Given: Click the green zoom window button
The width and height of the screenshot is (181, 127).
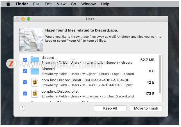Looking at the screenshot, I should coord(29,19).
